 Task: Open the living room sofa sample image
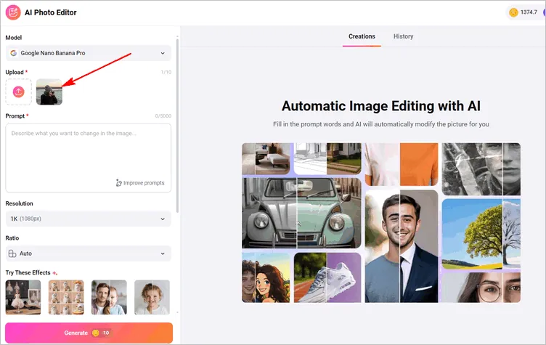pos(266,158)
